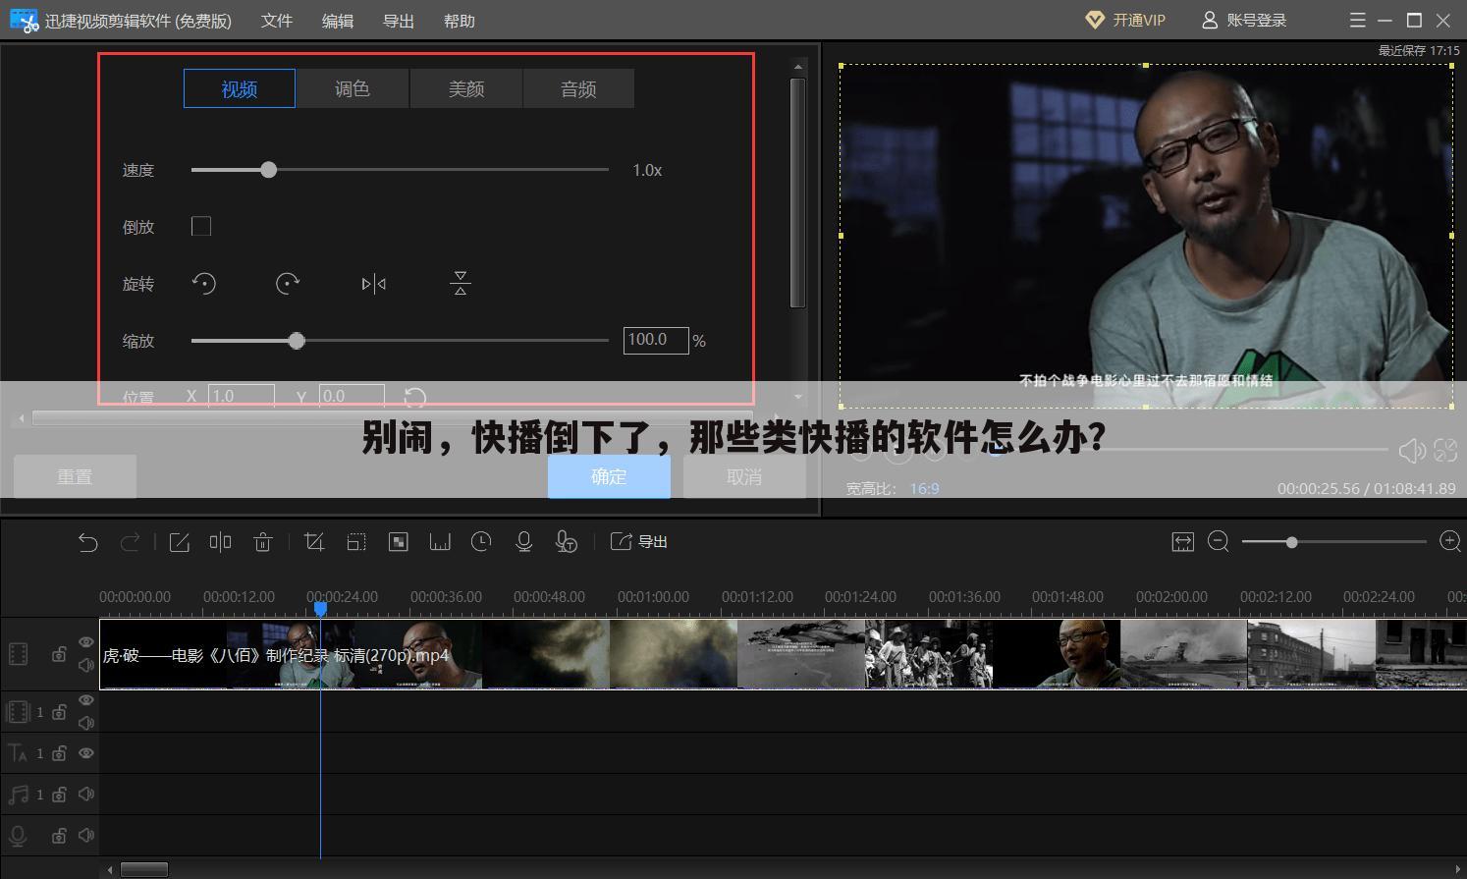Image resolution: width=1467 pixels, height=879 pixels.
Task: Hide the text track eye icon
Action: point(86,753)
